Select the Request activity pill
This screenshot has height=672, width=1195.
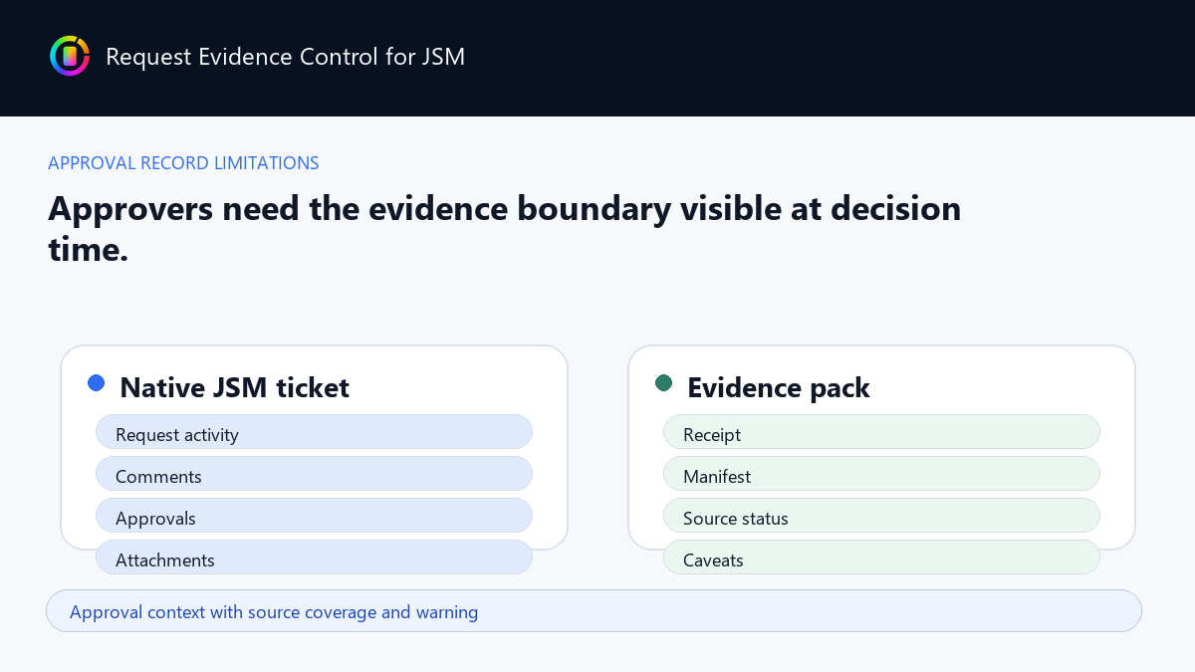pyautogui.click(x=314, y=433)
